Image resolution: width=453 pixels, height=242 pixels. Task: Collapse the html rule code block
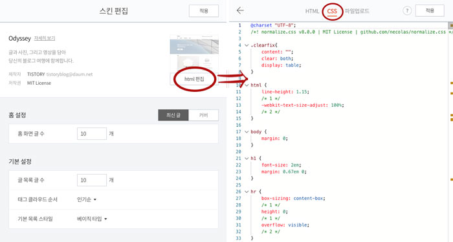click(247, 85)
